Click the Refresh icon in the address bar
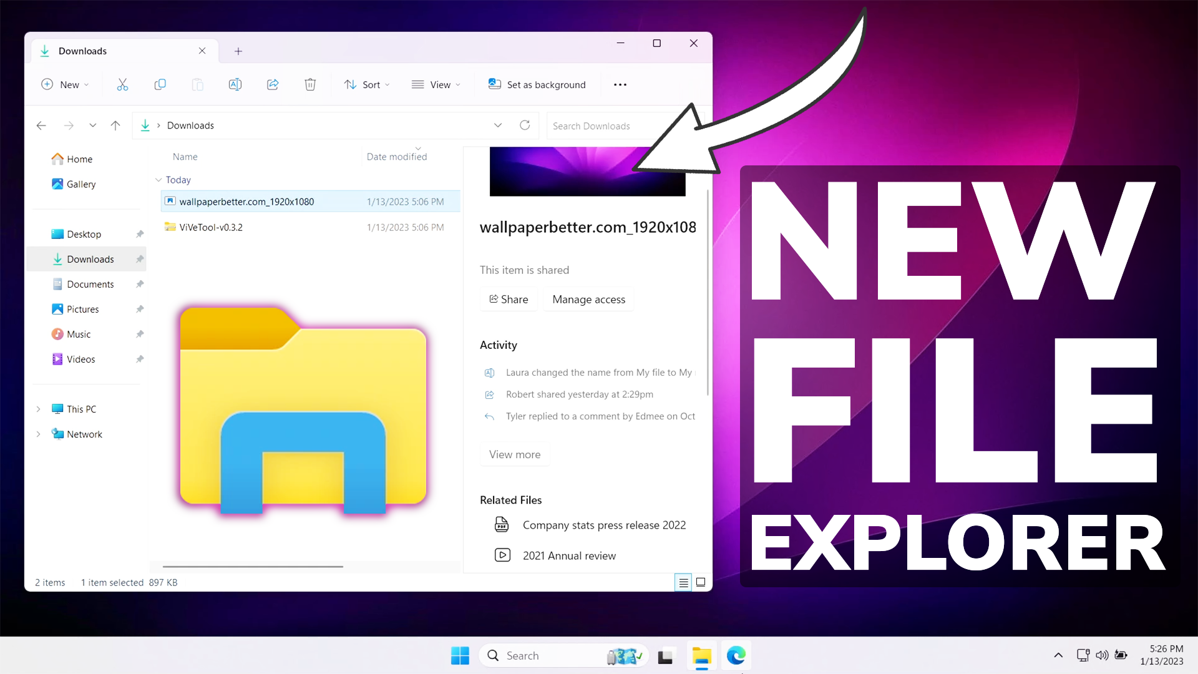Screen dimensions: 1198x674 click(x=525, y=125)
